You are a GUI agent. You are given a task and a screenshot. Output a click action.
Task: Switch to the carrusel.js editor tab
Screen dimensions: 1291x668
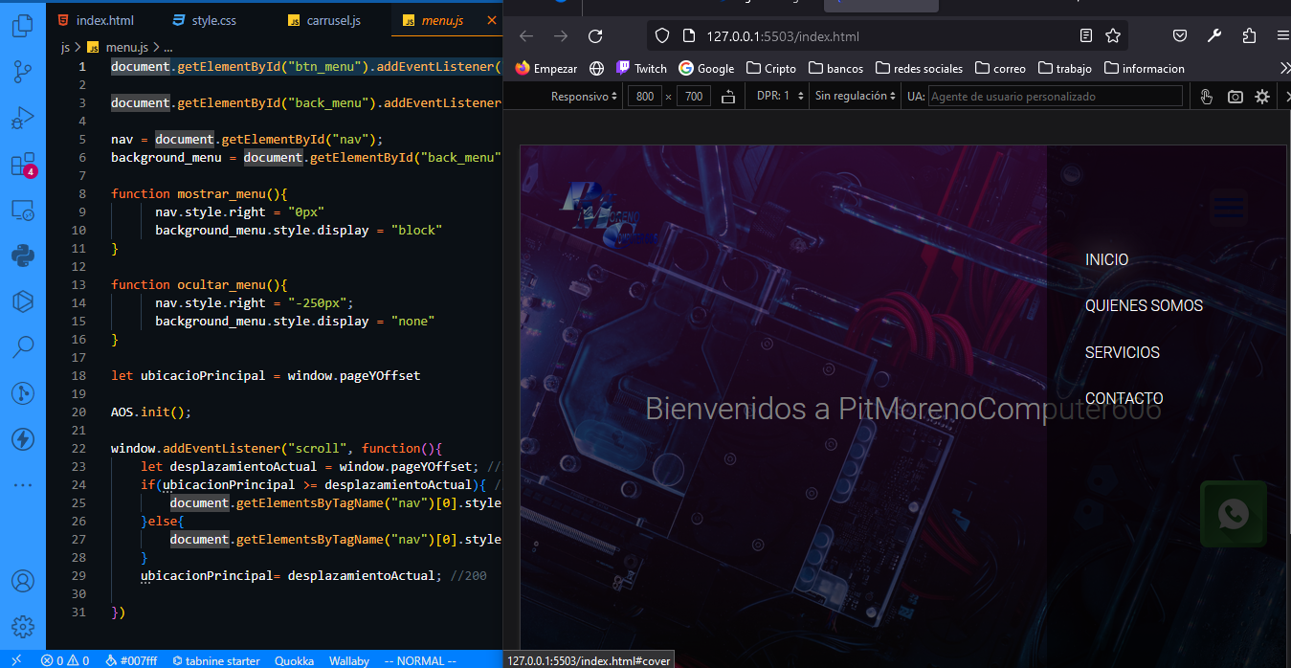point(332,20)
